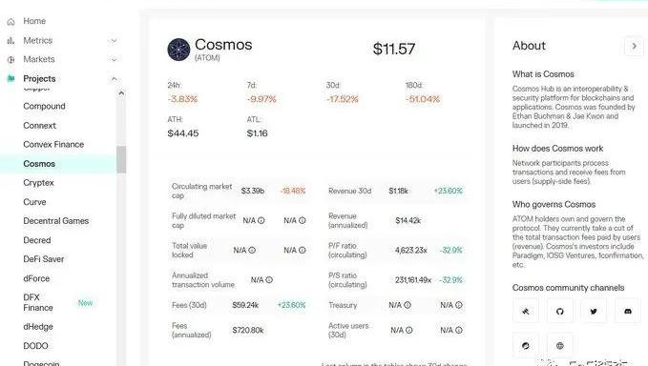Open the Convex Finance project
Viewport: 648px width, 366px height.
tap(53, 145)
